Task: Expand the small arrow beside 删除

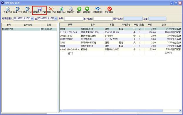Action: click(x=54, y=9)
